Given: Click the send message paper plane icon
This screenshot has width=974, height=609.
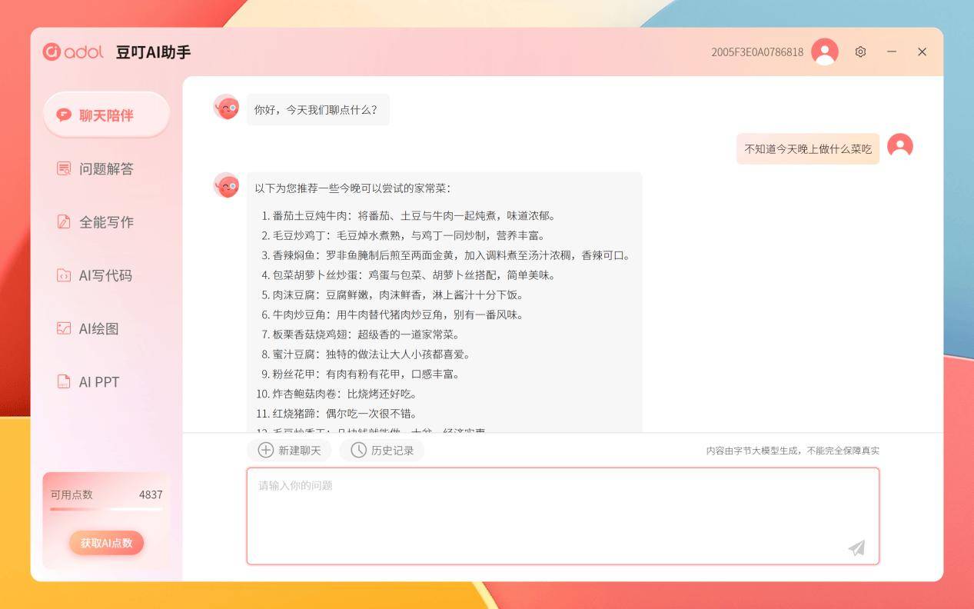Looking at the screenshot, I should click(856, 547).
